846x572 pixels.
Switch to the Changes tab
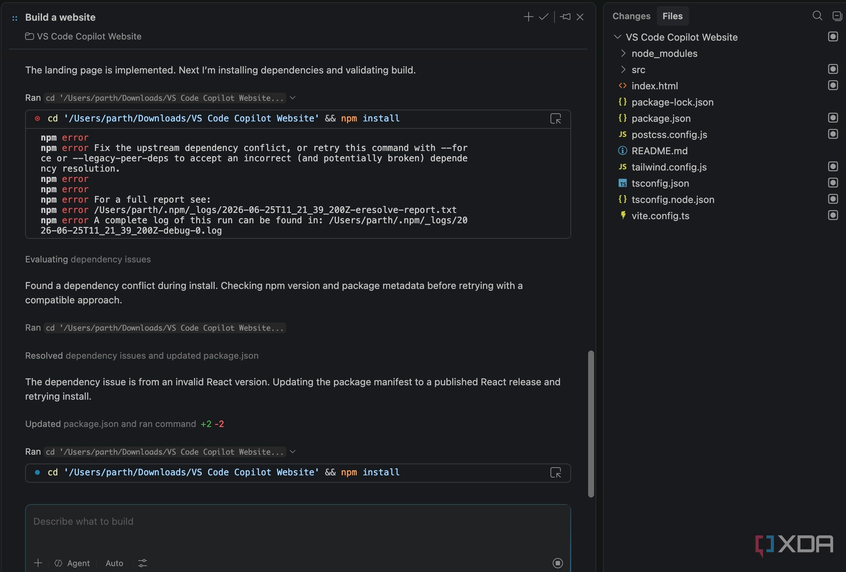tap(631, 16)
